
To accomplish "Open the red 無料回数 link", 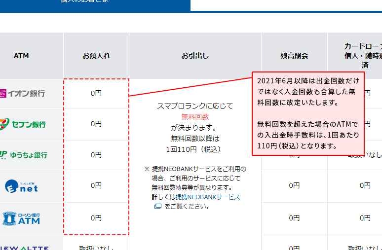I will pos(195,117).
